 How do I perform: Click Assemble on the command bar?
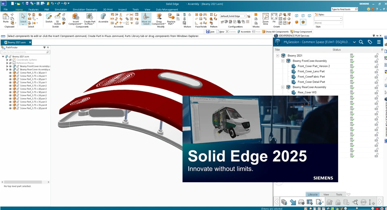pyautogui.click(x=244, y=32)
